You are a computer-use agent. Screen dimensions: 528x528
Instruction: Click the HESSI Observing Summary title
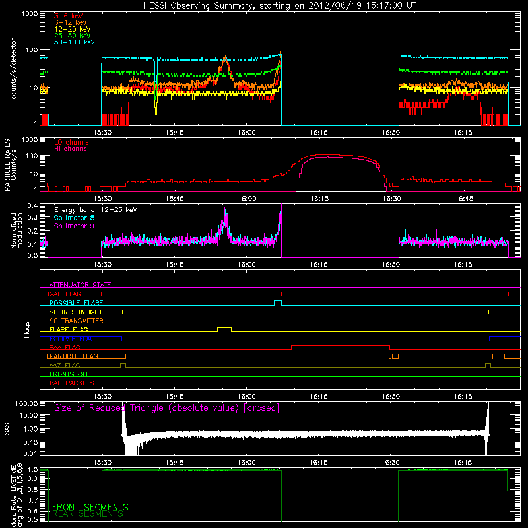[x=280, y=6]
